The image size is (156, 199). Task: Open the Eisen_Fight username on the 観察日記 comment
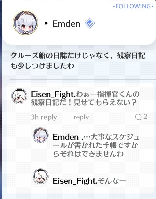click(53, 94)
